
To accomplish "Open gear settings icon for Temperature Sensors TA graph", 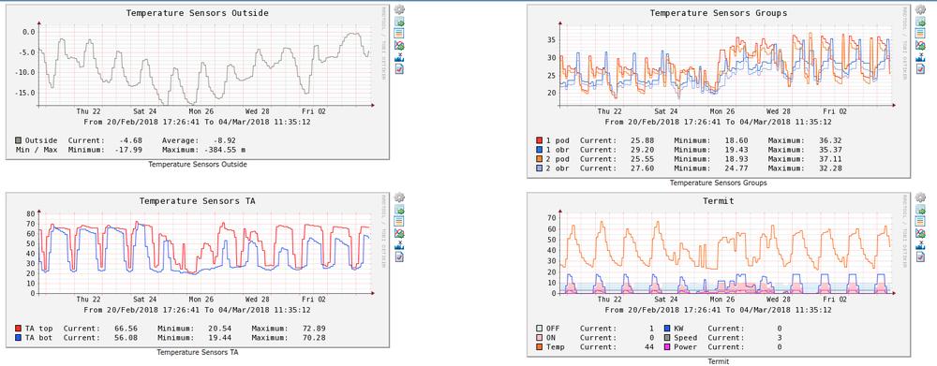I will [x=400, y=198].
